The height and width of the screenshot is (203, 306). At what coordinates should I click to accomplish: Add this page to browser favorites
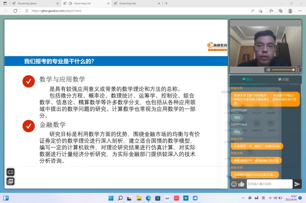[260, 11]
